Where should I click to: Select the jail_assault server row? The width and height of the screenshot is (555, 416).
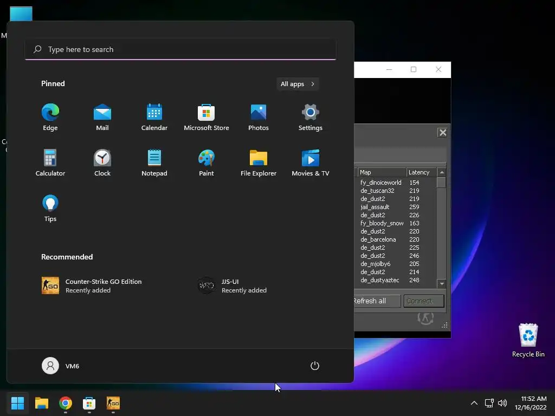pos(395,207)
